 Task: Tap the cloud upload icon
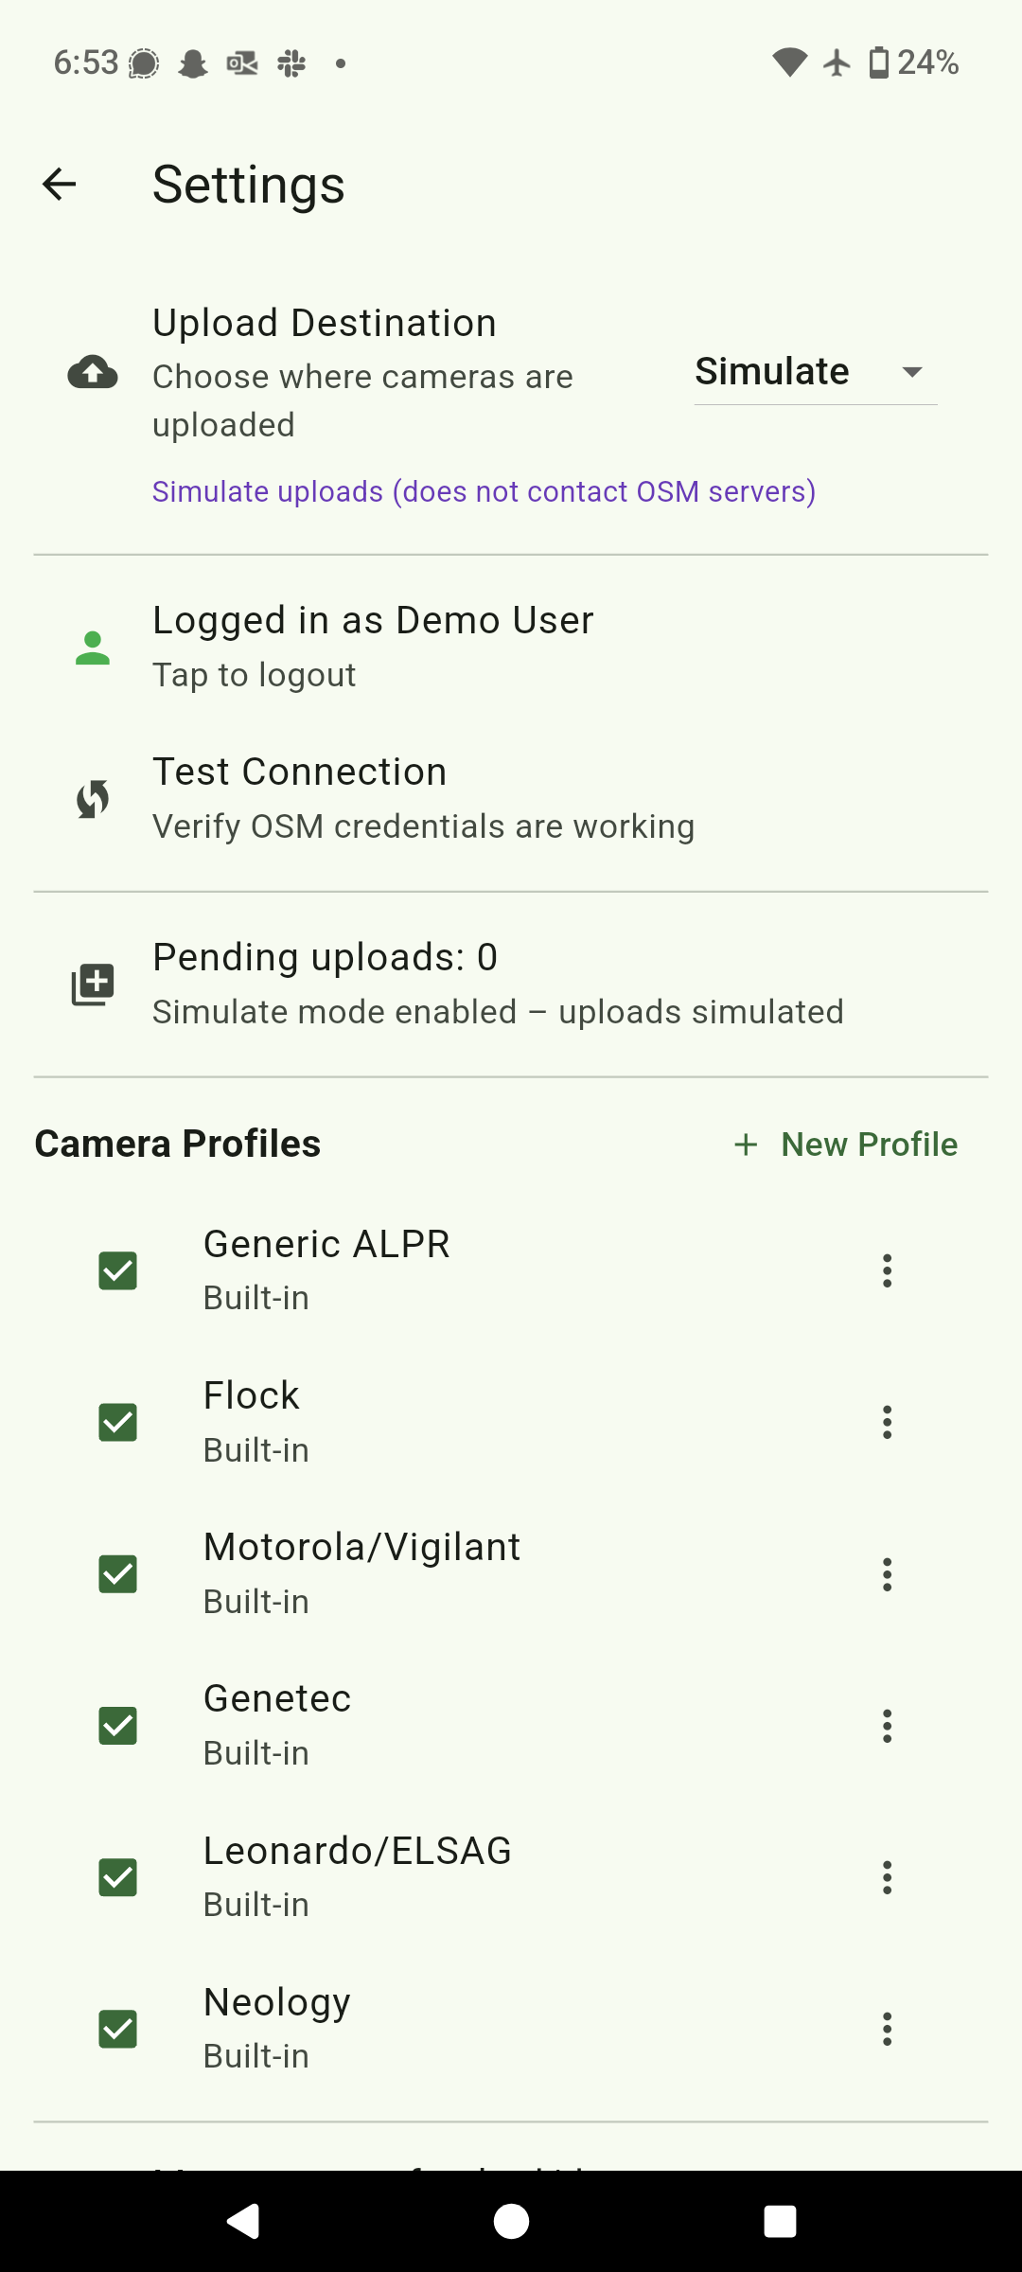click(93, 372)
